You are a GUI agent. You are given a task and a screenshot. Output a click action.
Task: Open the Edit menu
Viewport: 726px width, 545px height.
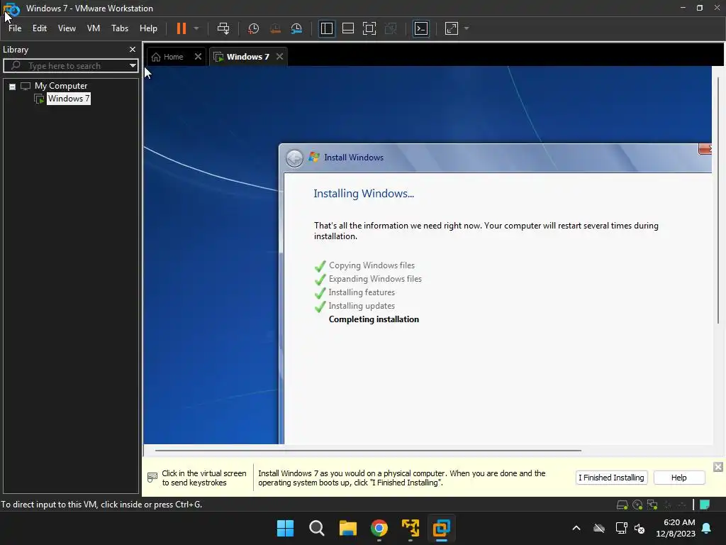coord(40,28)
